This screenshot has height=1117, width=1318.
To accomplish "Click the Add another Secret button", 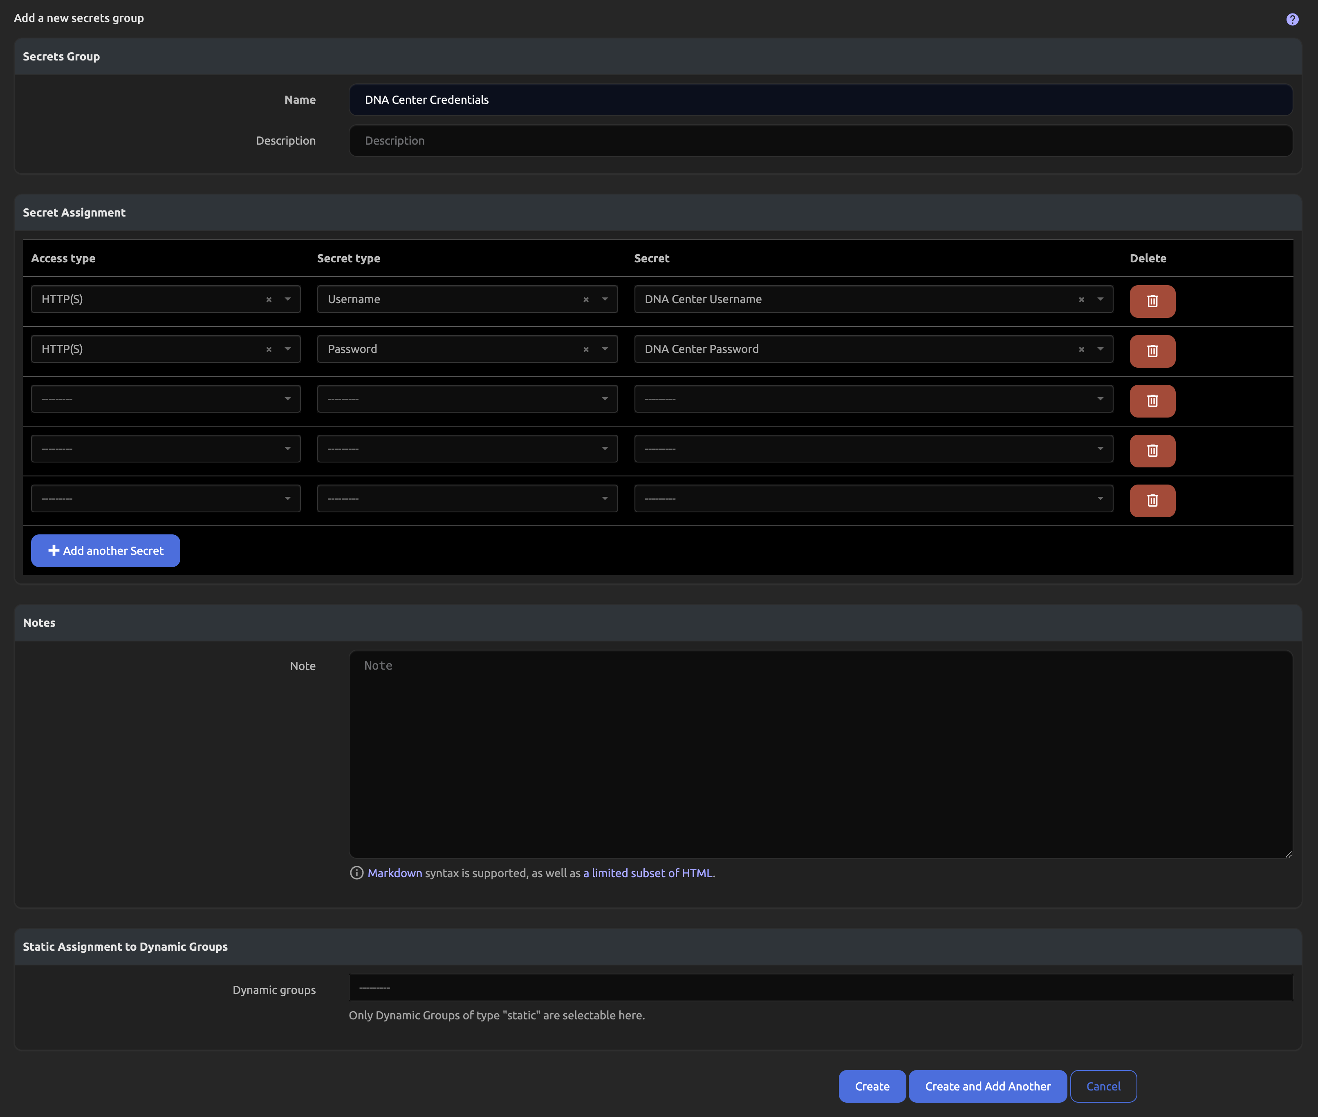I will (105, 550).
